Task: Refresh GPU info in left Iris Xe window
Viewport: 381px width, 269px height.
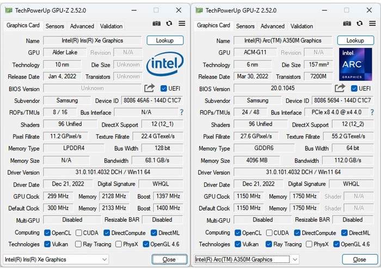Action: (x=169, y=23)
